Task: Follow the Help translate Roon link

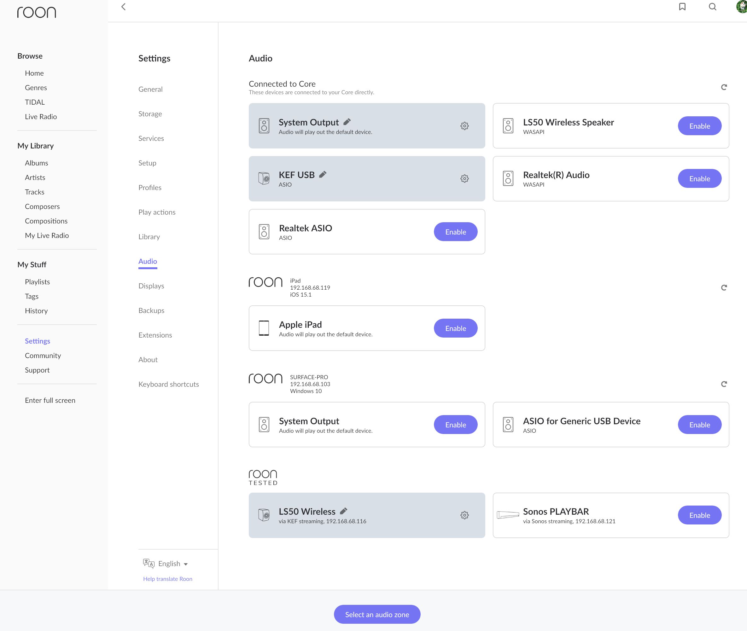Action: [167, 579]
